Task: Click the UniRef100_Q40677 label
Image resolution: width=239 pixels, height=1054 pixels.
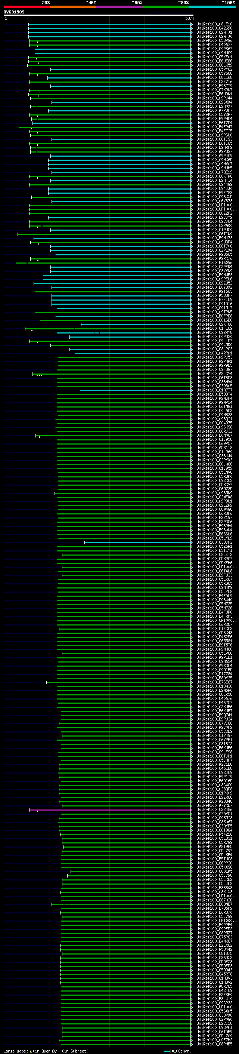Action: (214, 44)
